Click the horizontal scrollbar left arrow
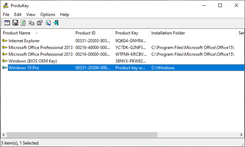This screenshot has height=147, width=245. pyautogui.click(x=4, y=135)
